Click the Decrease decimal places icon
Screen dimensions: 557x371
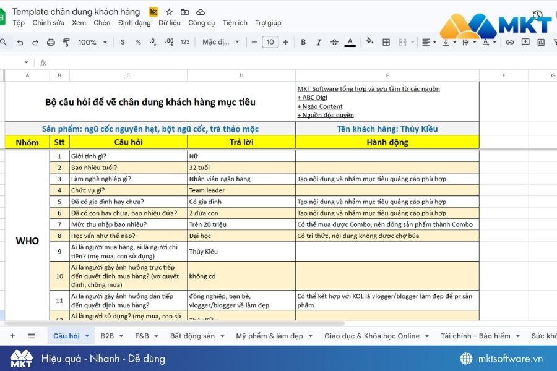tap(153, 42)
